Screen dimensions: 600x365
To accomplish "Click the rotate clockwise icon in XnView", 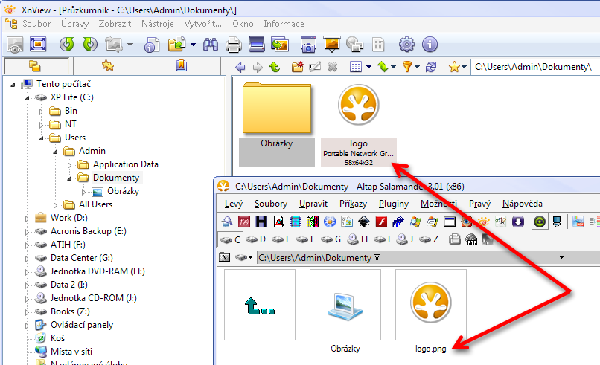I will [90, 45].
